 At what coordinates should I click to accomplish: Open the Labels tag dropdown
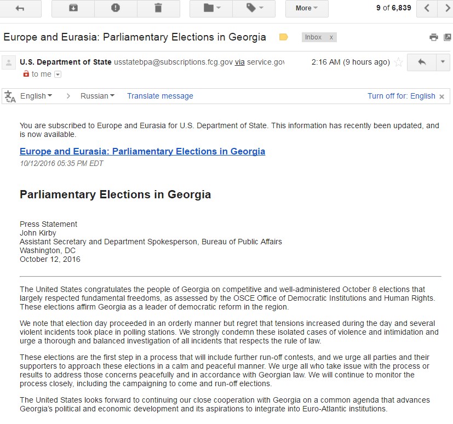[254, 8]
